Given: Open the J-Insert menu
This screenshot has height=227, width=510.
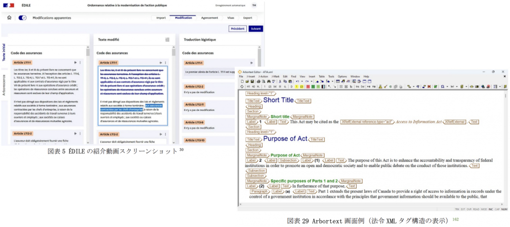Looking at the screenshot, I should point(251,76).
